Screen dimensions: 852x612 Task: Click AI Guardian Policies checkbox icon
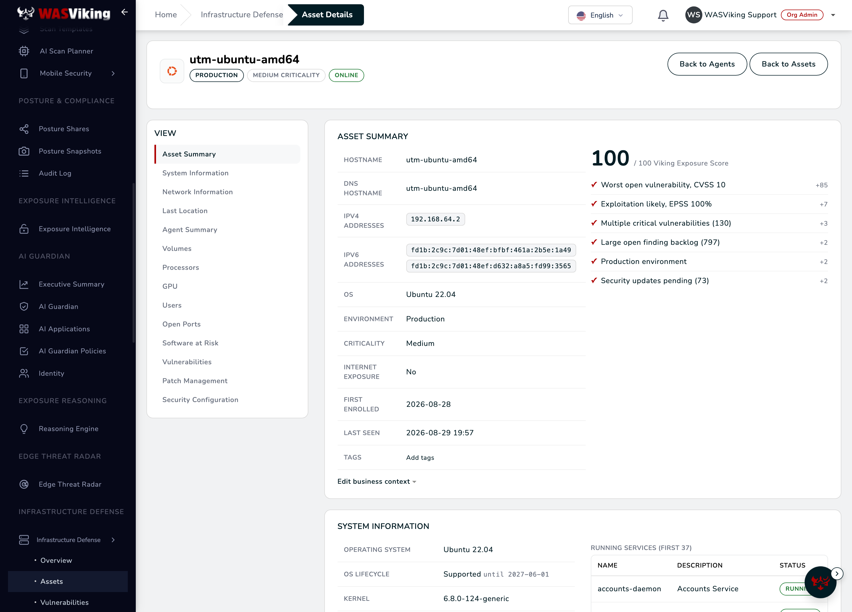tap(24, 351)
